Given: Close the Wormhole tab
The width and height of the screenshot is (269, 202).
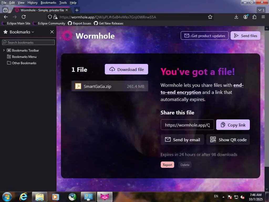Looking at the screenshot, I should pos(67,10).
